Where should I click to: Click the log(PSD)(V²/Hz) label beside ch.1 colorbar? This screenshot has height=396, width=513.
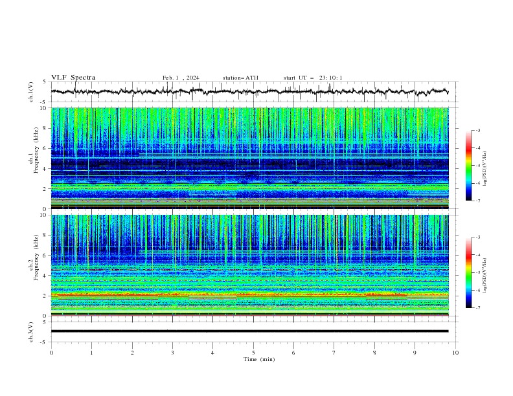click(x=485, y=169)
